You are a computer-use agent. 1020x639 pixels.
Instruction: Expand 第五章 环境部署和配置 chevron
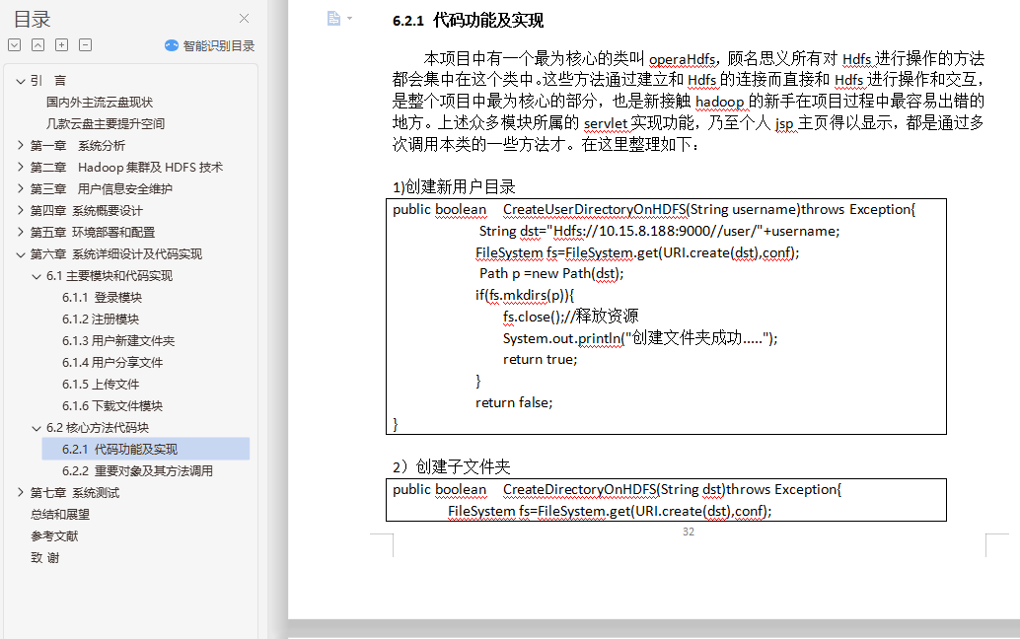click(21, 232)
